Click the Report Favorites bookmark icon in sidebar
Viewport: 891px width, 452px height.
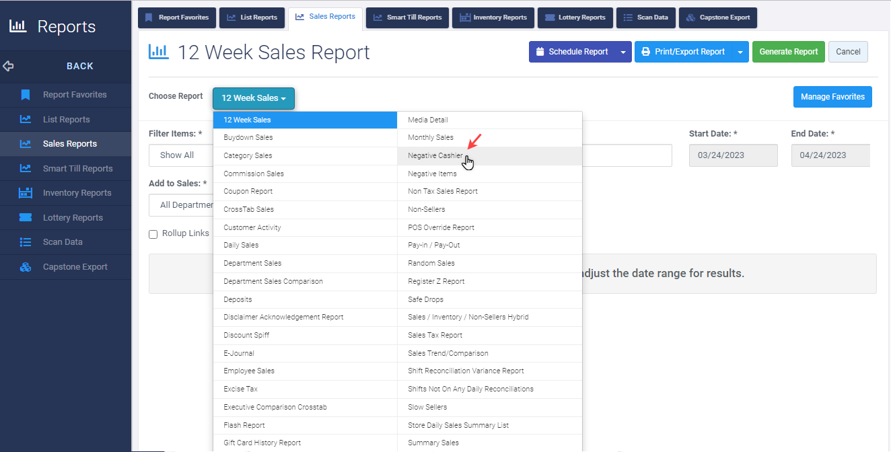click(26, 95)
